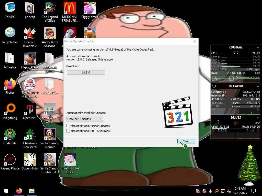Click the RAM usage 2.6 GB/4.0 GB
262x196 pixels.
coord(236,73)
